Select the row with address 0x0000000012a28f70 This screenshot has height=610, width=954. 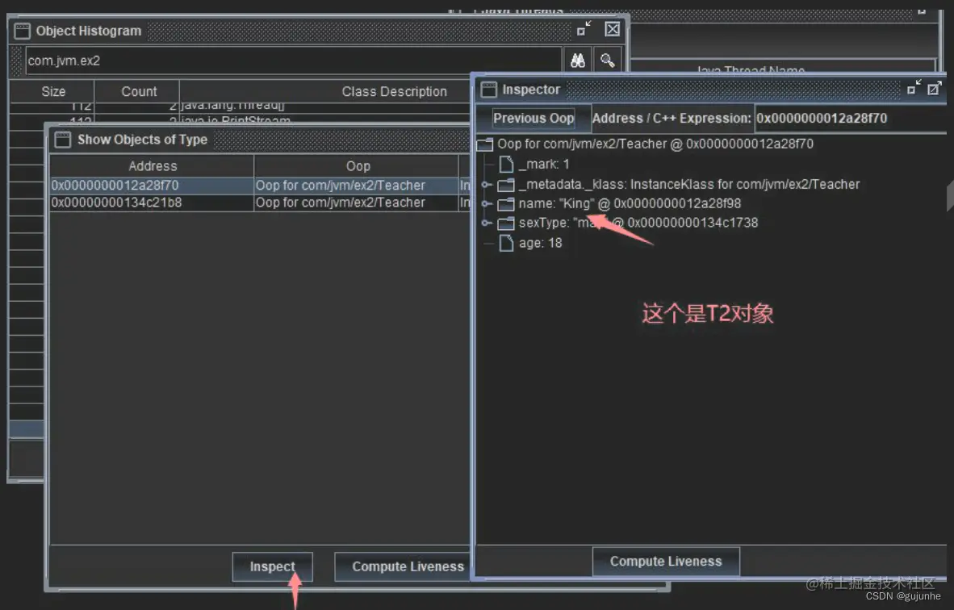point(261,186)
